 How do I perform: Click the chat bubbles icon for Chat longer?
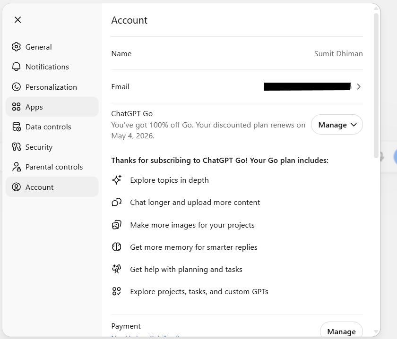(x=117, y=202)
